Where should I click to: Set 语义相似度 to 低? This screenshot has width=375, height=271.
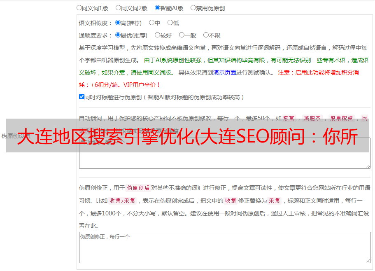point(170,23)
